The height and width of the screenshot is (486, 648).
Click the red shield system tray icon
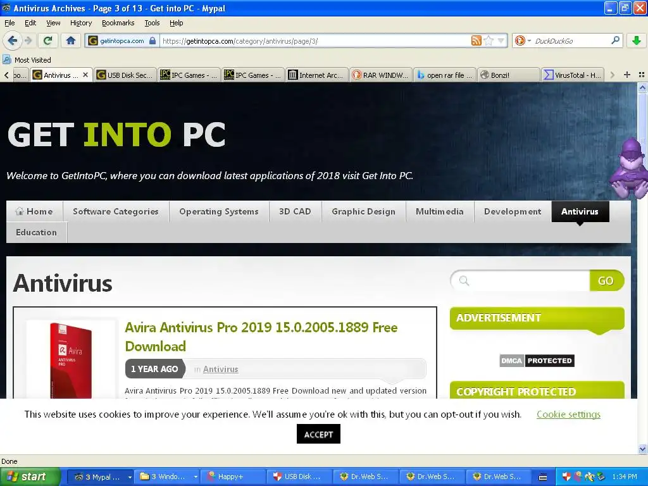[566, 477]
